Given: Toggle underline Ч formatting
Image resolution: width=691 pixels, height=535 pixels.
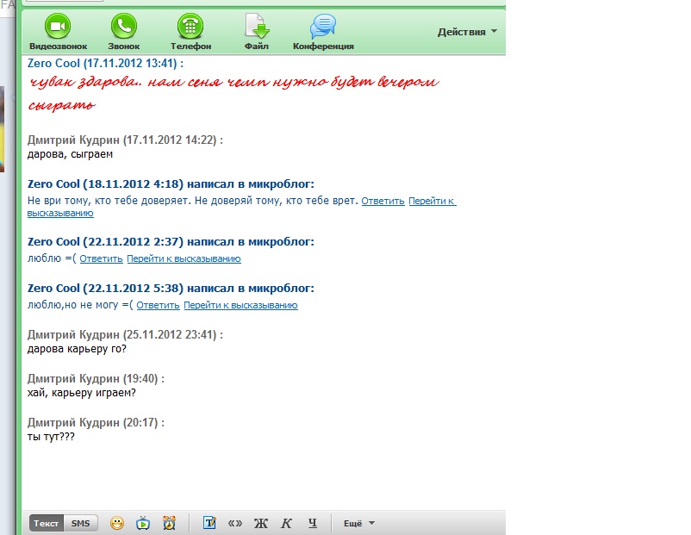Looking at the screenshot, I should click(313, 523).
